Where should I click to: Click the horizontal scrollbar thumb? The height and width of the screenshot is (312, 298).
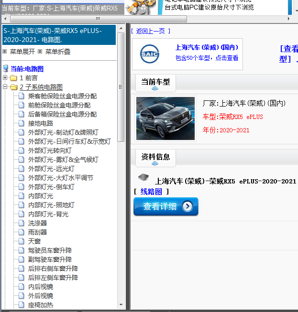tap(99, 19)
